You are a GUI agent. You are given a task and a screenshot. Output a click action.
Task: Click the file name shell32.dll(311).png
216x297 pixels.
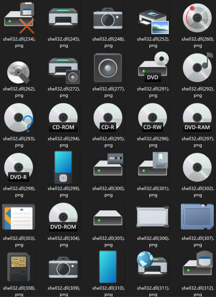(153, 291)
